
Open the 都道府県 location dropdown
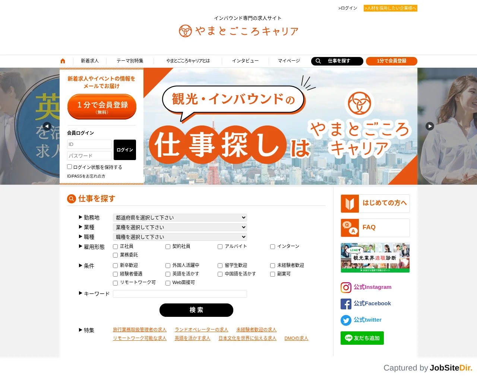coord(180,217)
